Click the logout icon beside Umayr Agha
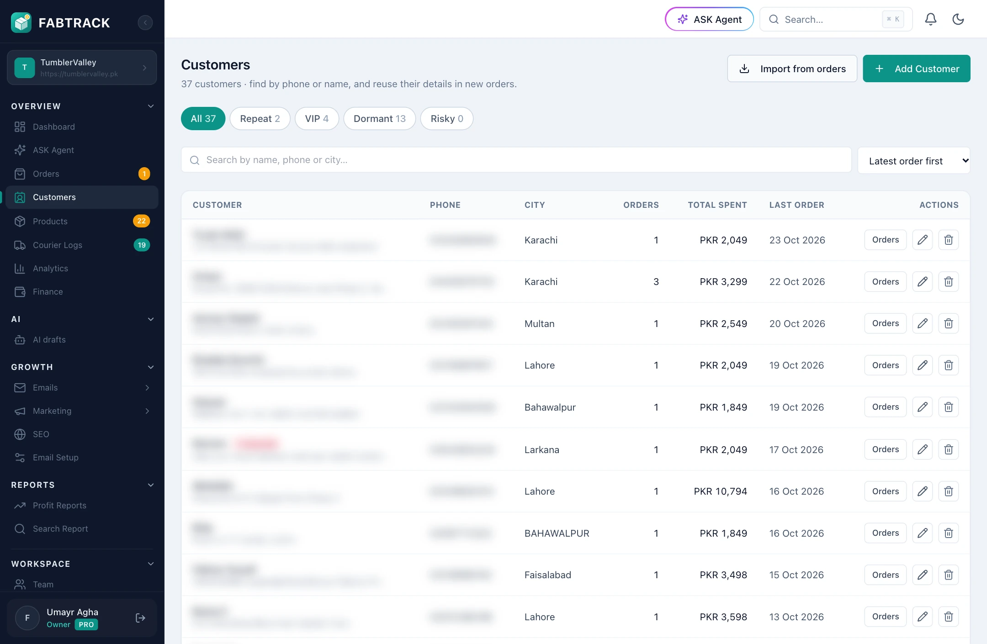The width and height of the screenshot is (987, 644). (x=141, y=618)
